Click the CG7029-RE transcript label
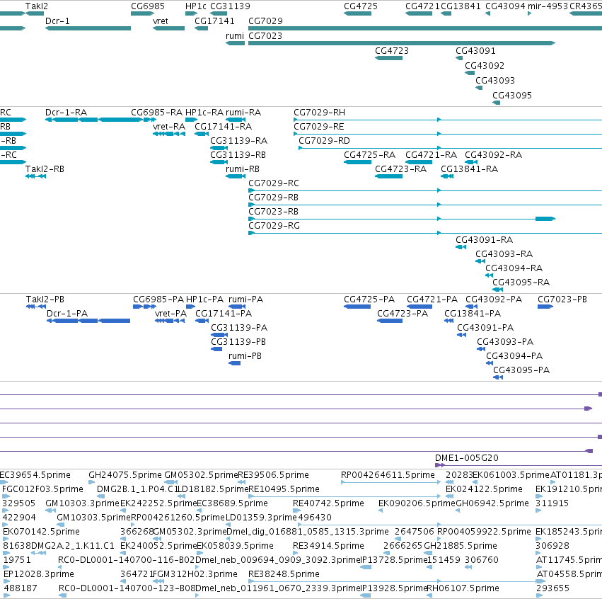602x599 pixels. coord(318,127)
